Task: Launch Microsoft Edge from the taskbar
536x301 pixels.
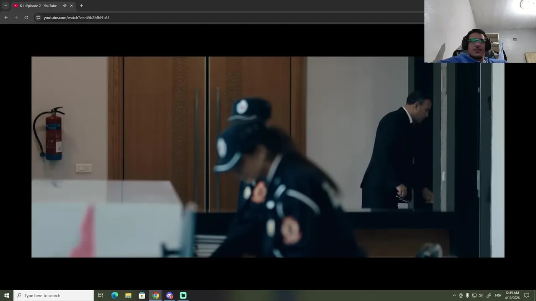Action: click(114, 296)
